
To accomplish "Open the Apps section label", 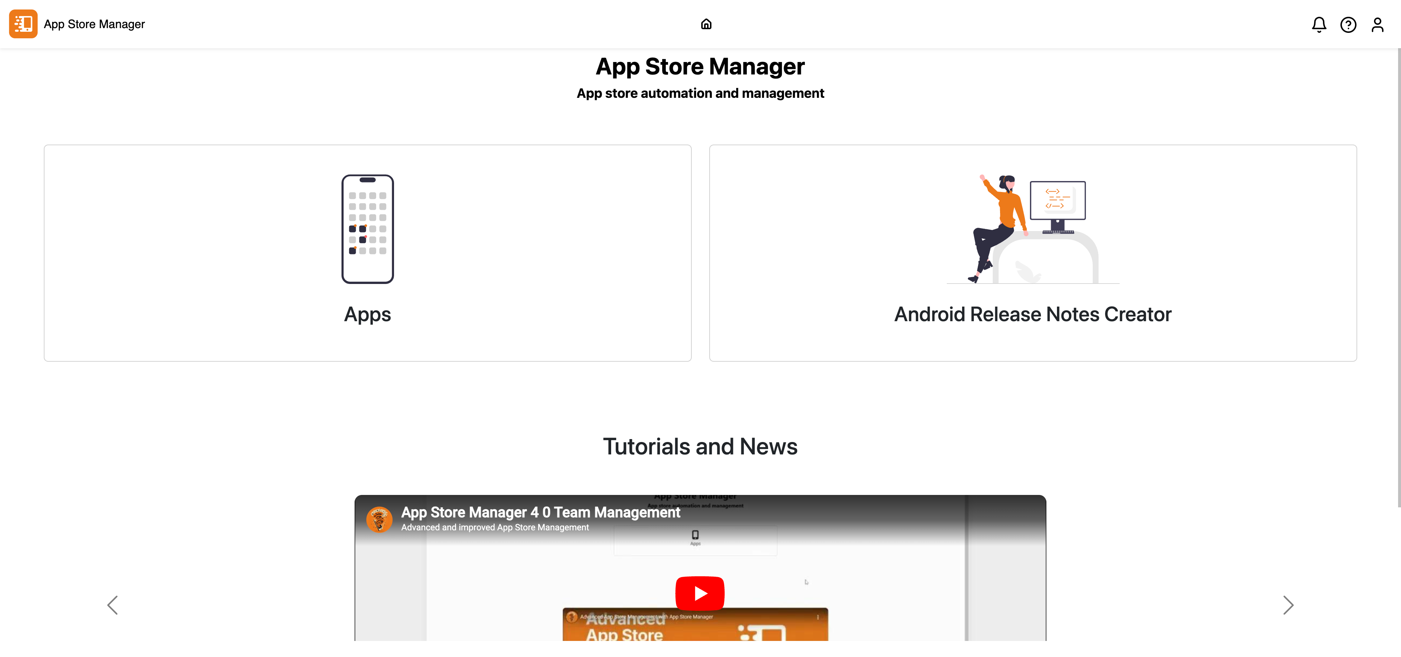I will pyautogui.click(x=368, y=314).
